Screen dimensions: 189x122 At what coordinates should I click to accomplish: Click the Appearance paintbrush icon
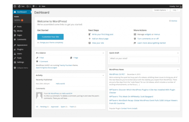(x=15, y=45)
